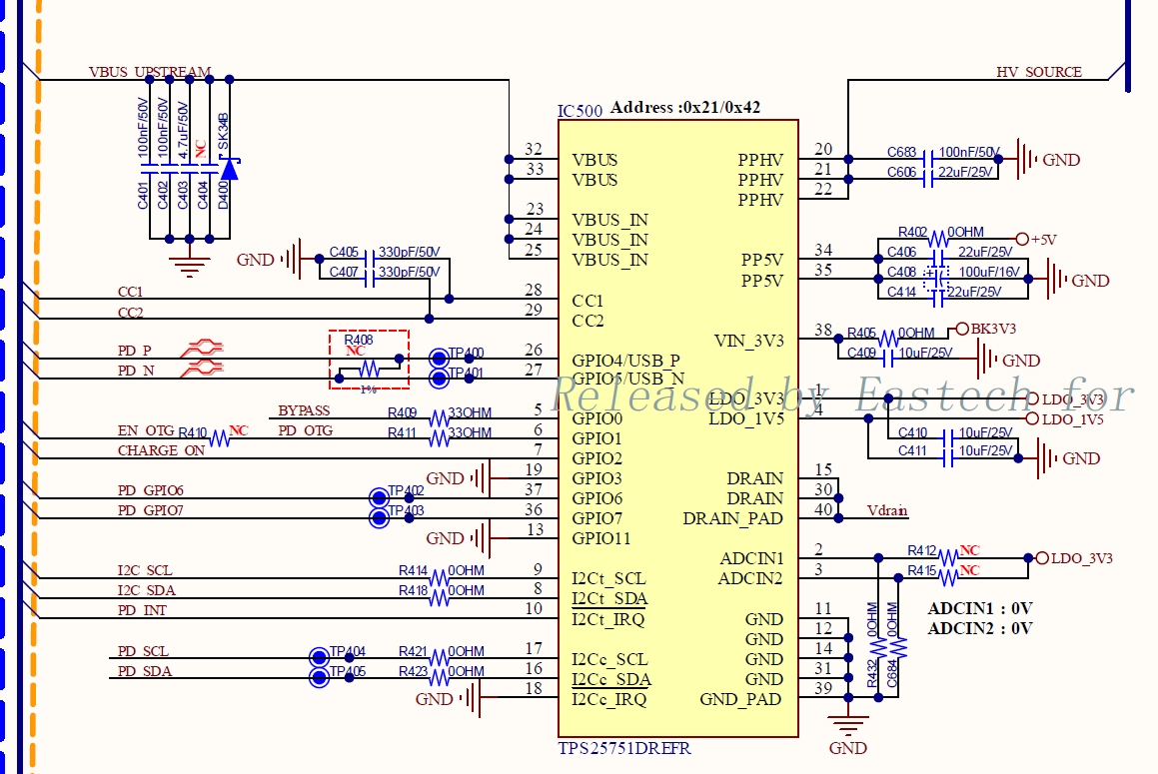
Task: Click the R402 0OHM resistor
Action: 938,240
